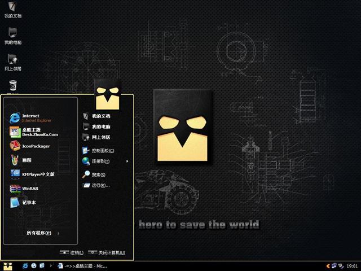Screen dimensions: 361x271
Task: Click the third Quick Launch icon
Action: (42, 266)
